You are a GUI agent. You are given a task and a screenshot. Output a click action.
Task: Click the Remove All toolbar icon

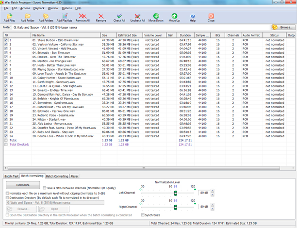coord(82,16)
